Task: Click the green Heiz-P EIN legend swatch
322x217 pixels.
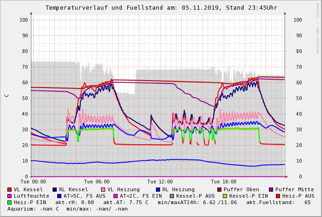Action: point(10,202)
